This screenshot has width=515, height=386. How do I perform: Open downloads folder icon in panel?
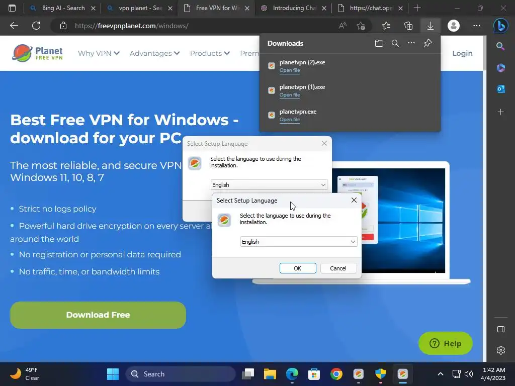tap(379, 43)
